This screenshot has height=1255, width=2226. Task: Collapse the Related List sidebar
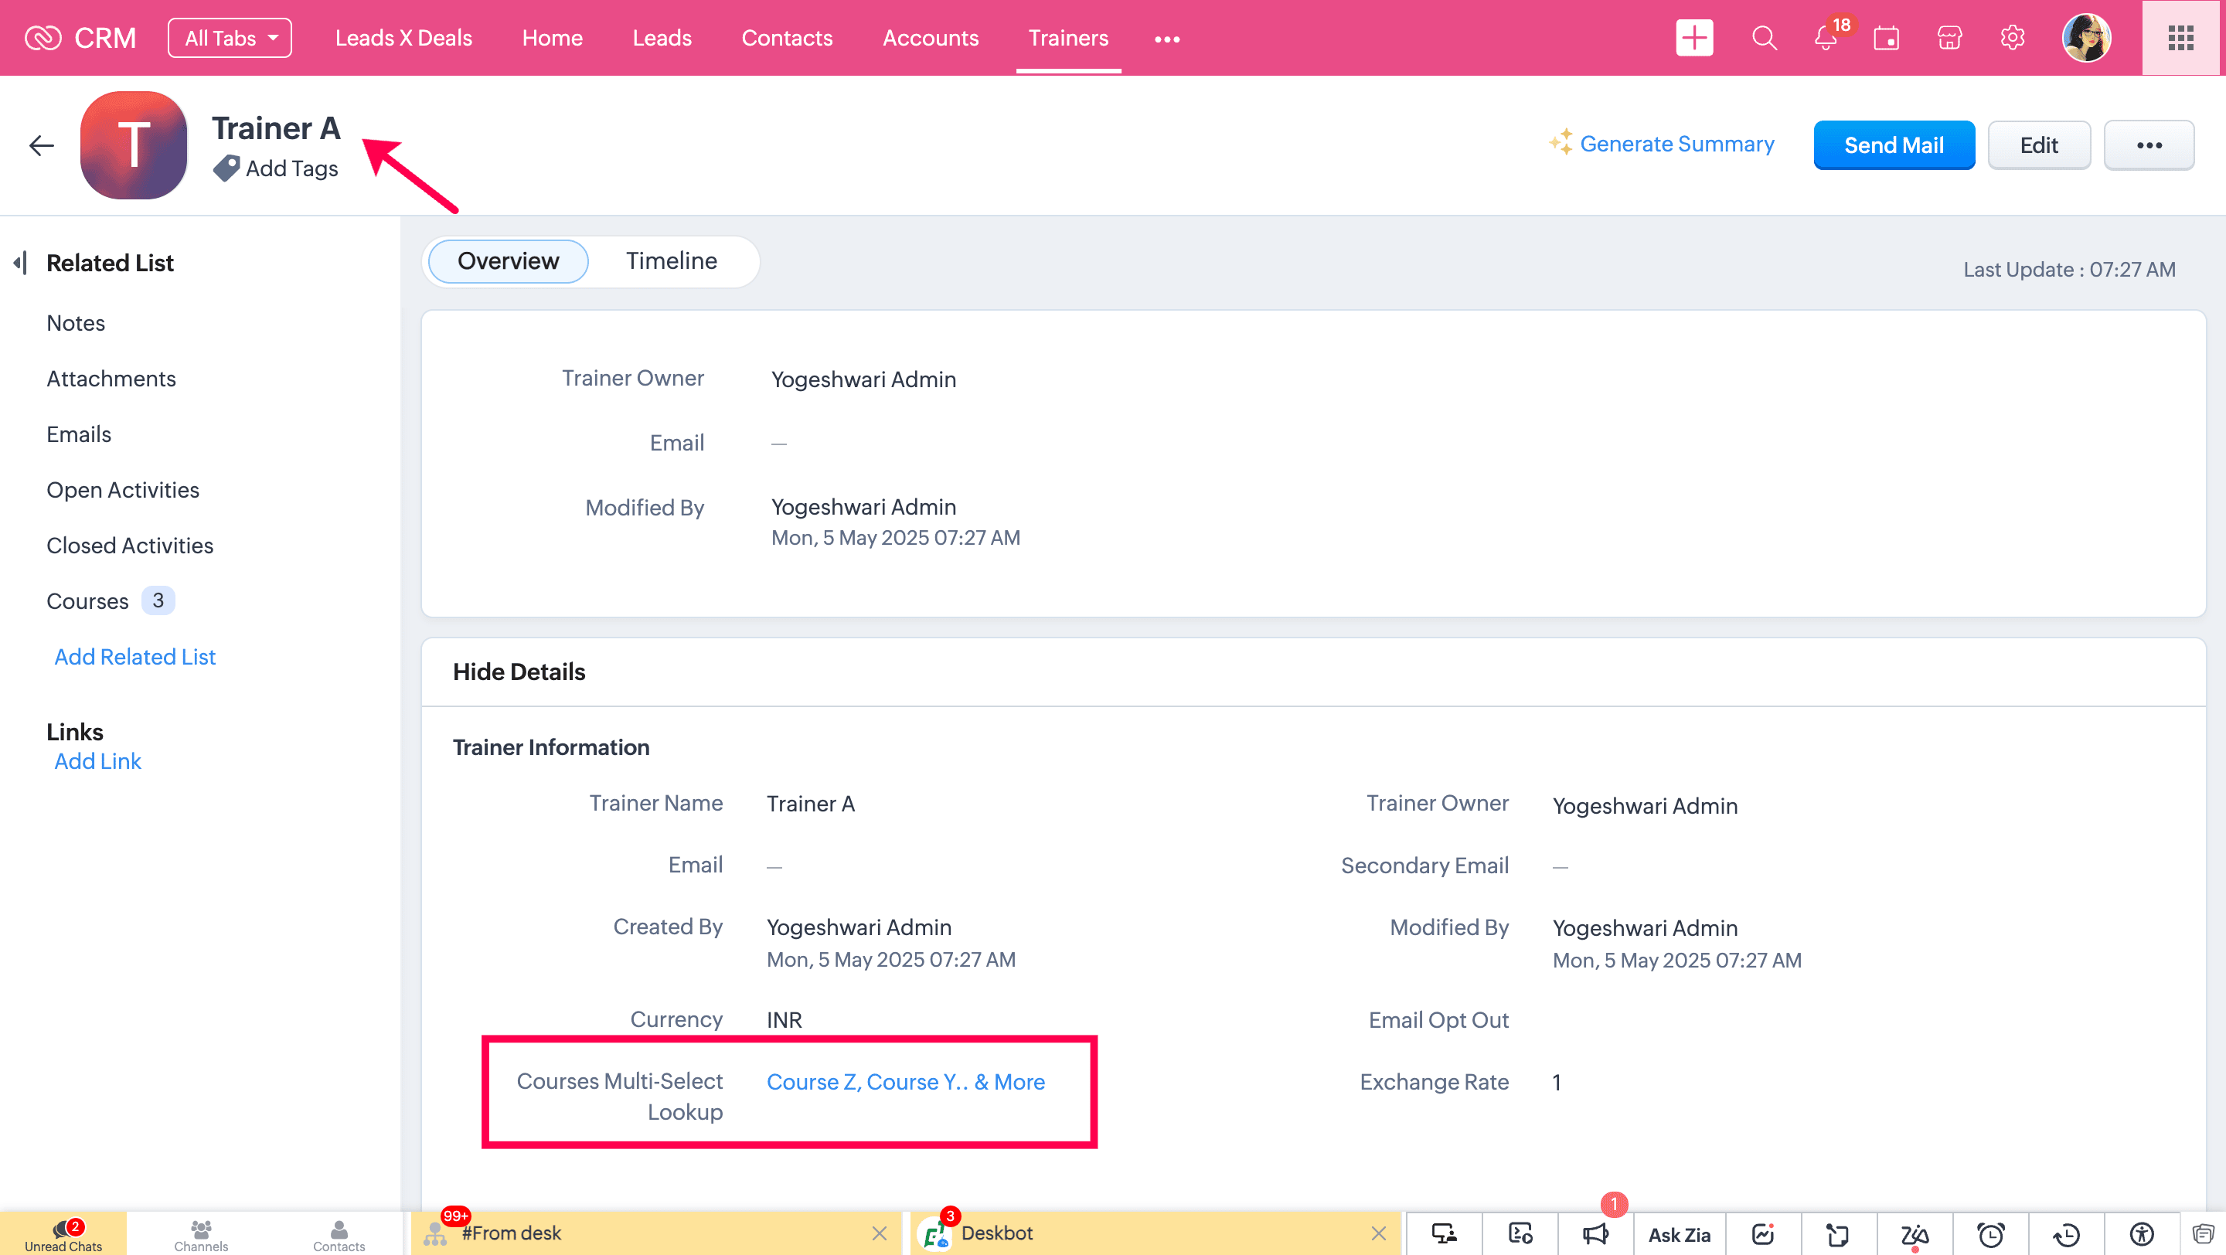coord(21,263)
